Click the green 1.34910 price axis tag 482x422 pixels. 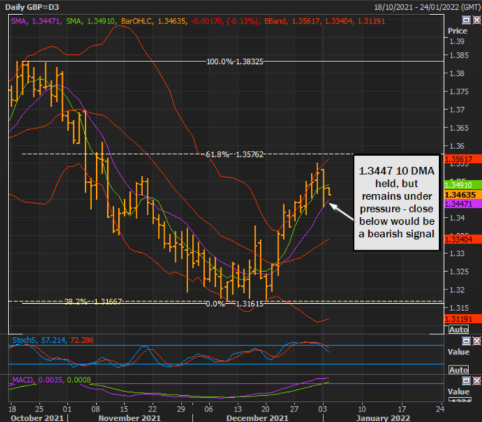coord(463,185)
